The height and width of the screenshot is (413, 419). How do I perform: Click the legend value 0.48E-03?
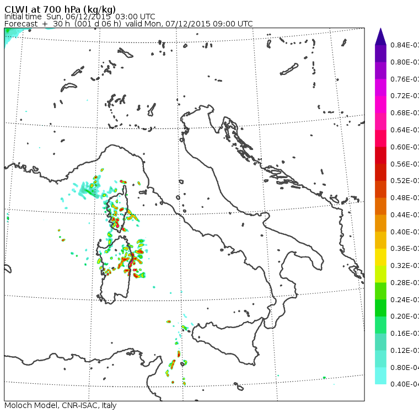click(x=405, y=198)
